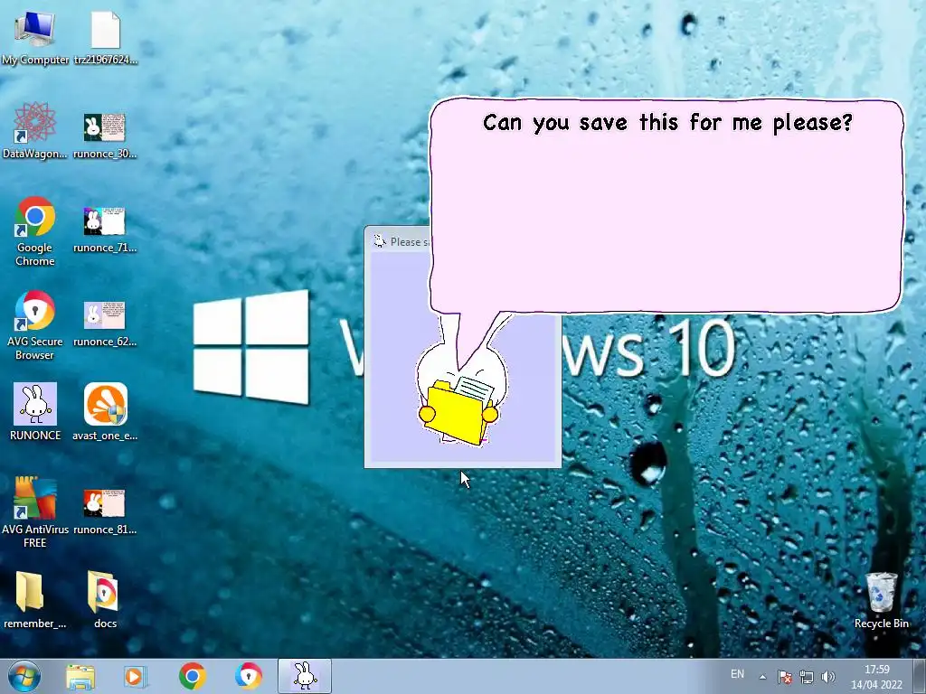Show hidden system tray icons

pos(762,677)
